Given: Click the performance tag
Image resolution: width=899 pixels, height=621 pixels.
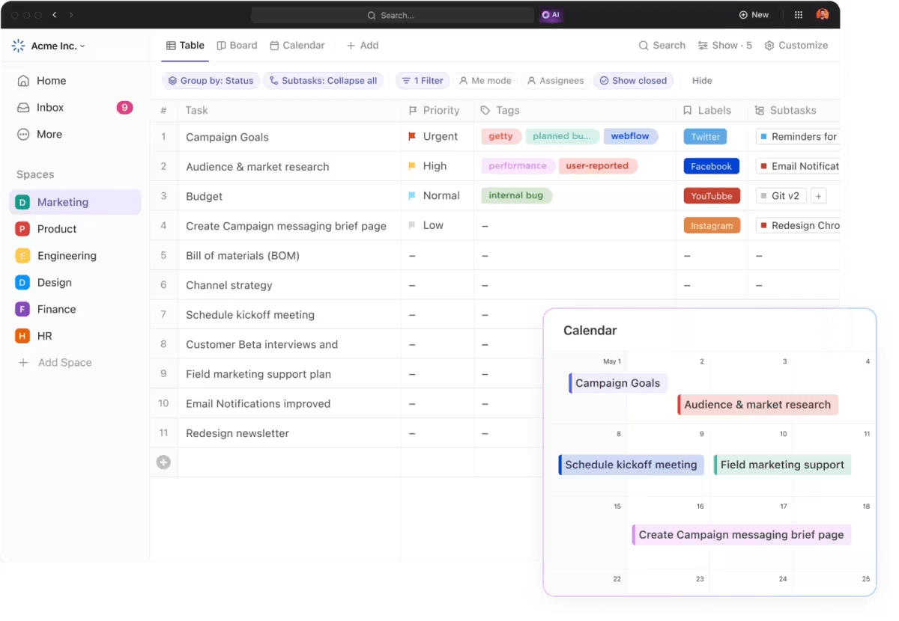Looking at the screenshot, I should [518, 166].
